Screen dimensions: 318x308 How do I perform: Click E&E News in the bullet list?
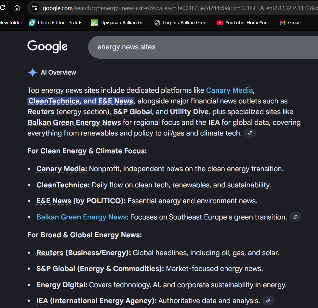(54, 201)
